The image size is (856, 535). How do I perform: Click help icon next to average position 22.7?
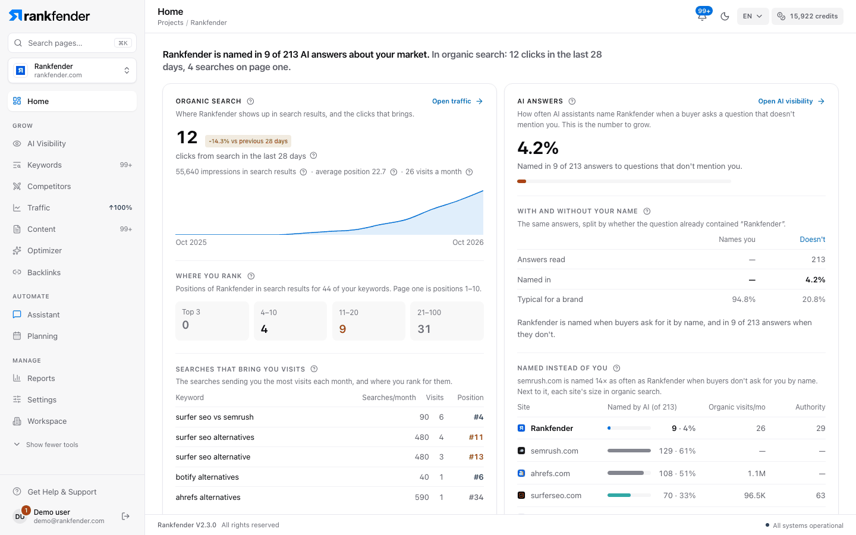394,172
